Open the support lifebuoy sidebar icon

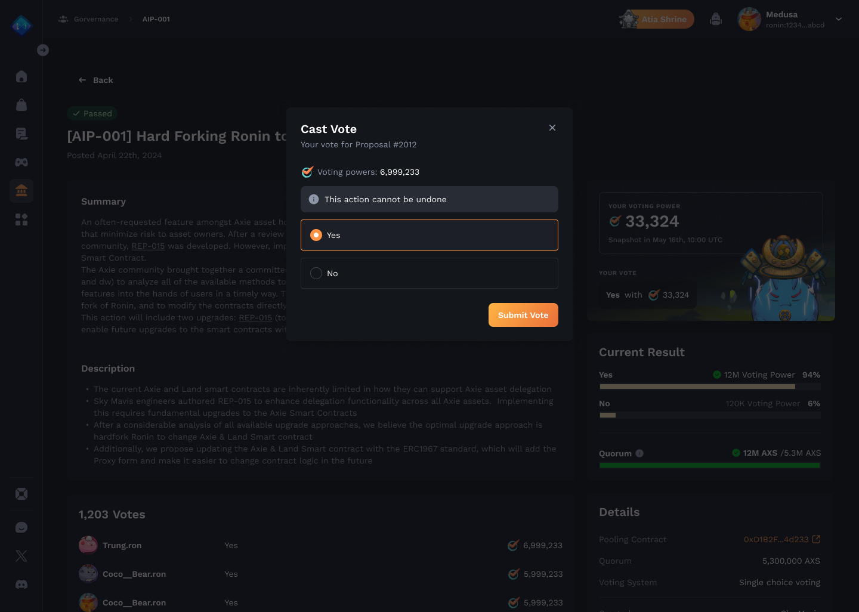coord(21,494)
